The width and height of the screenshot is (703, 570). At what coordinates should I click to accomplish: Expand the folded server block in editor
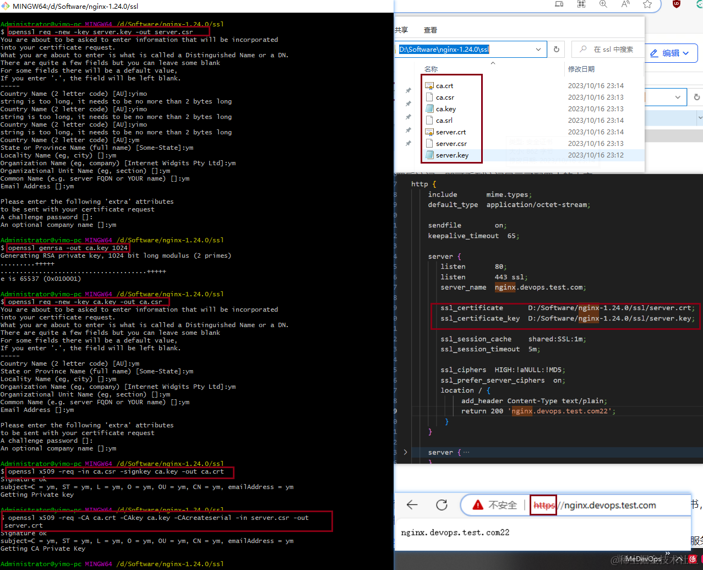coord(406,452)
